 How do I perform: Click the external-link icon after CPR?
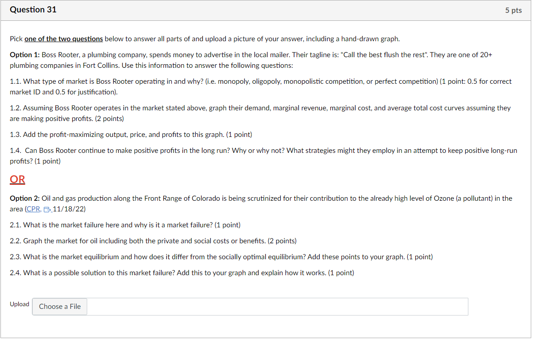(46, 208)
